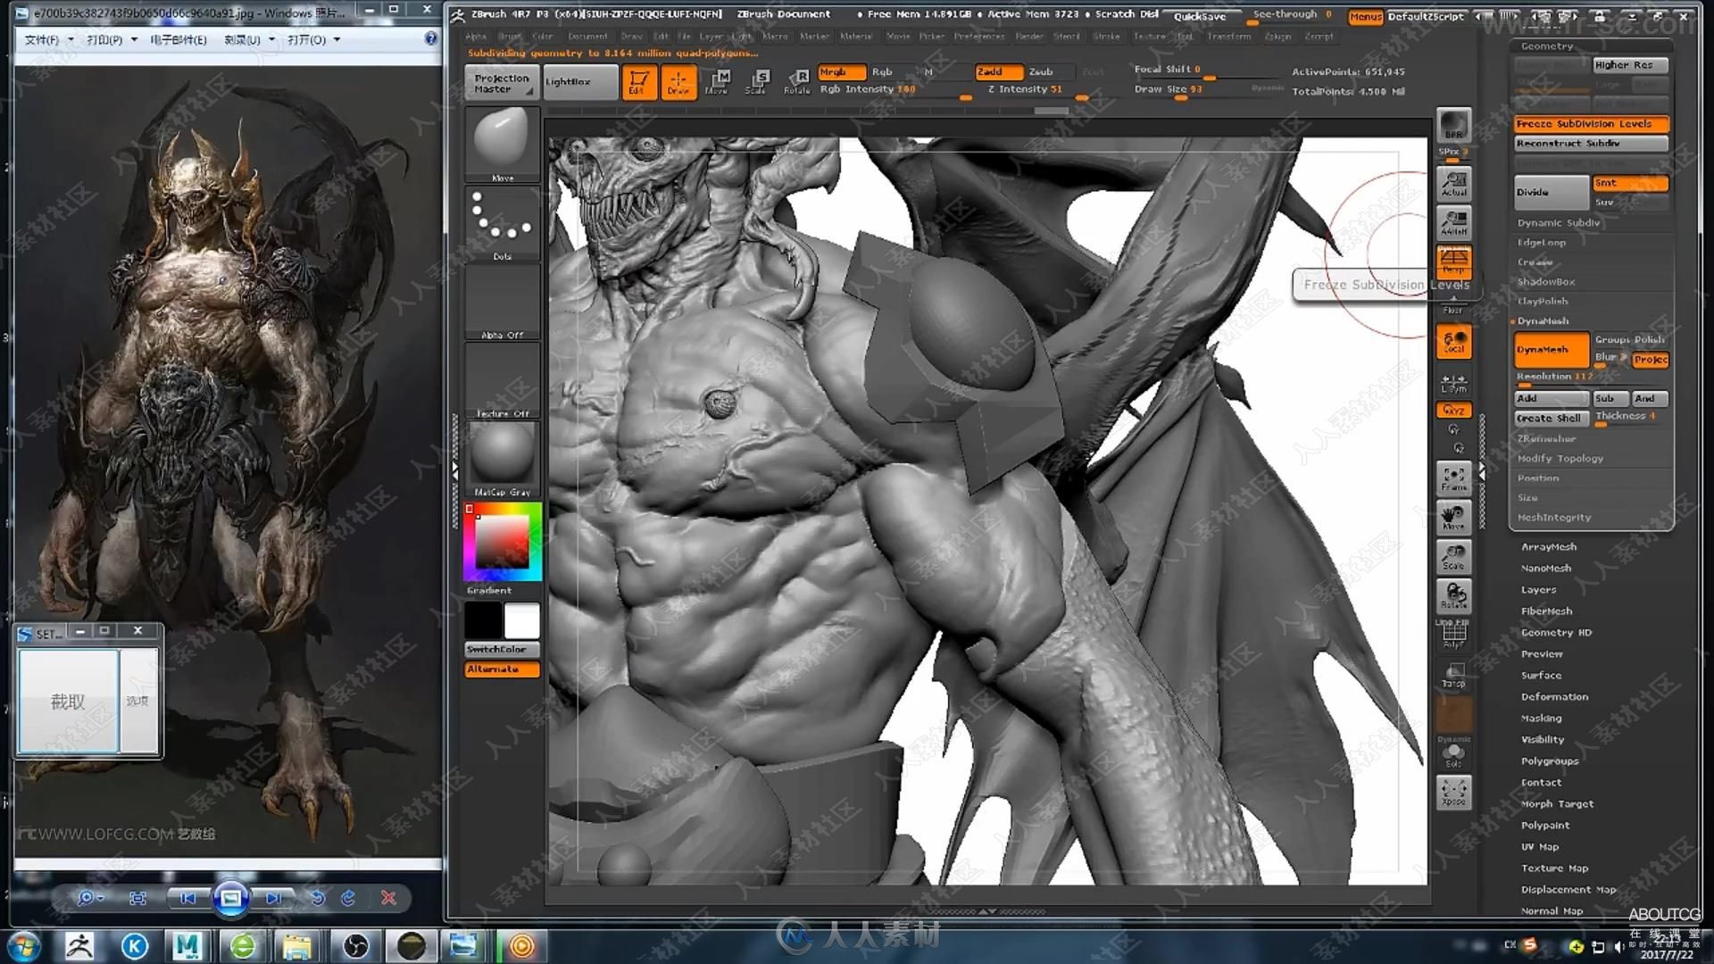Viewport: 1714px width, 964px height.
Task: Click the DynaMesh button
Action: coord(1552,350)
